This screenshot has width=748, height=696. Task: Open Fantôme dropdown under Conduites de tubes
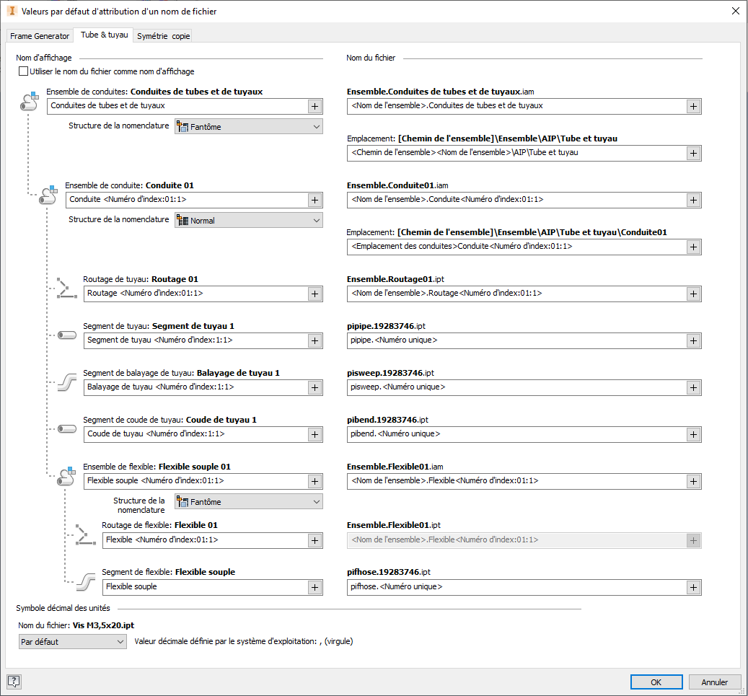pos(248,127)
